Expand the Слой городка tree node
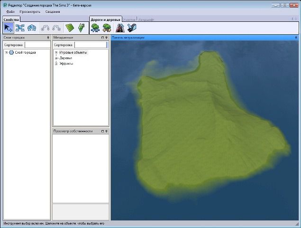301x228 pixels. point(6,52)
